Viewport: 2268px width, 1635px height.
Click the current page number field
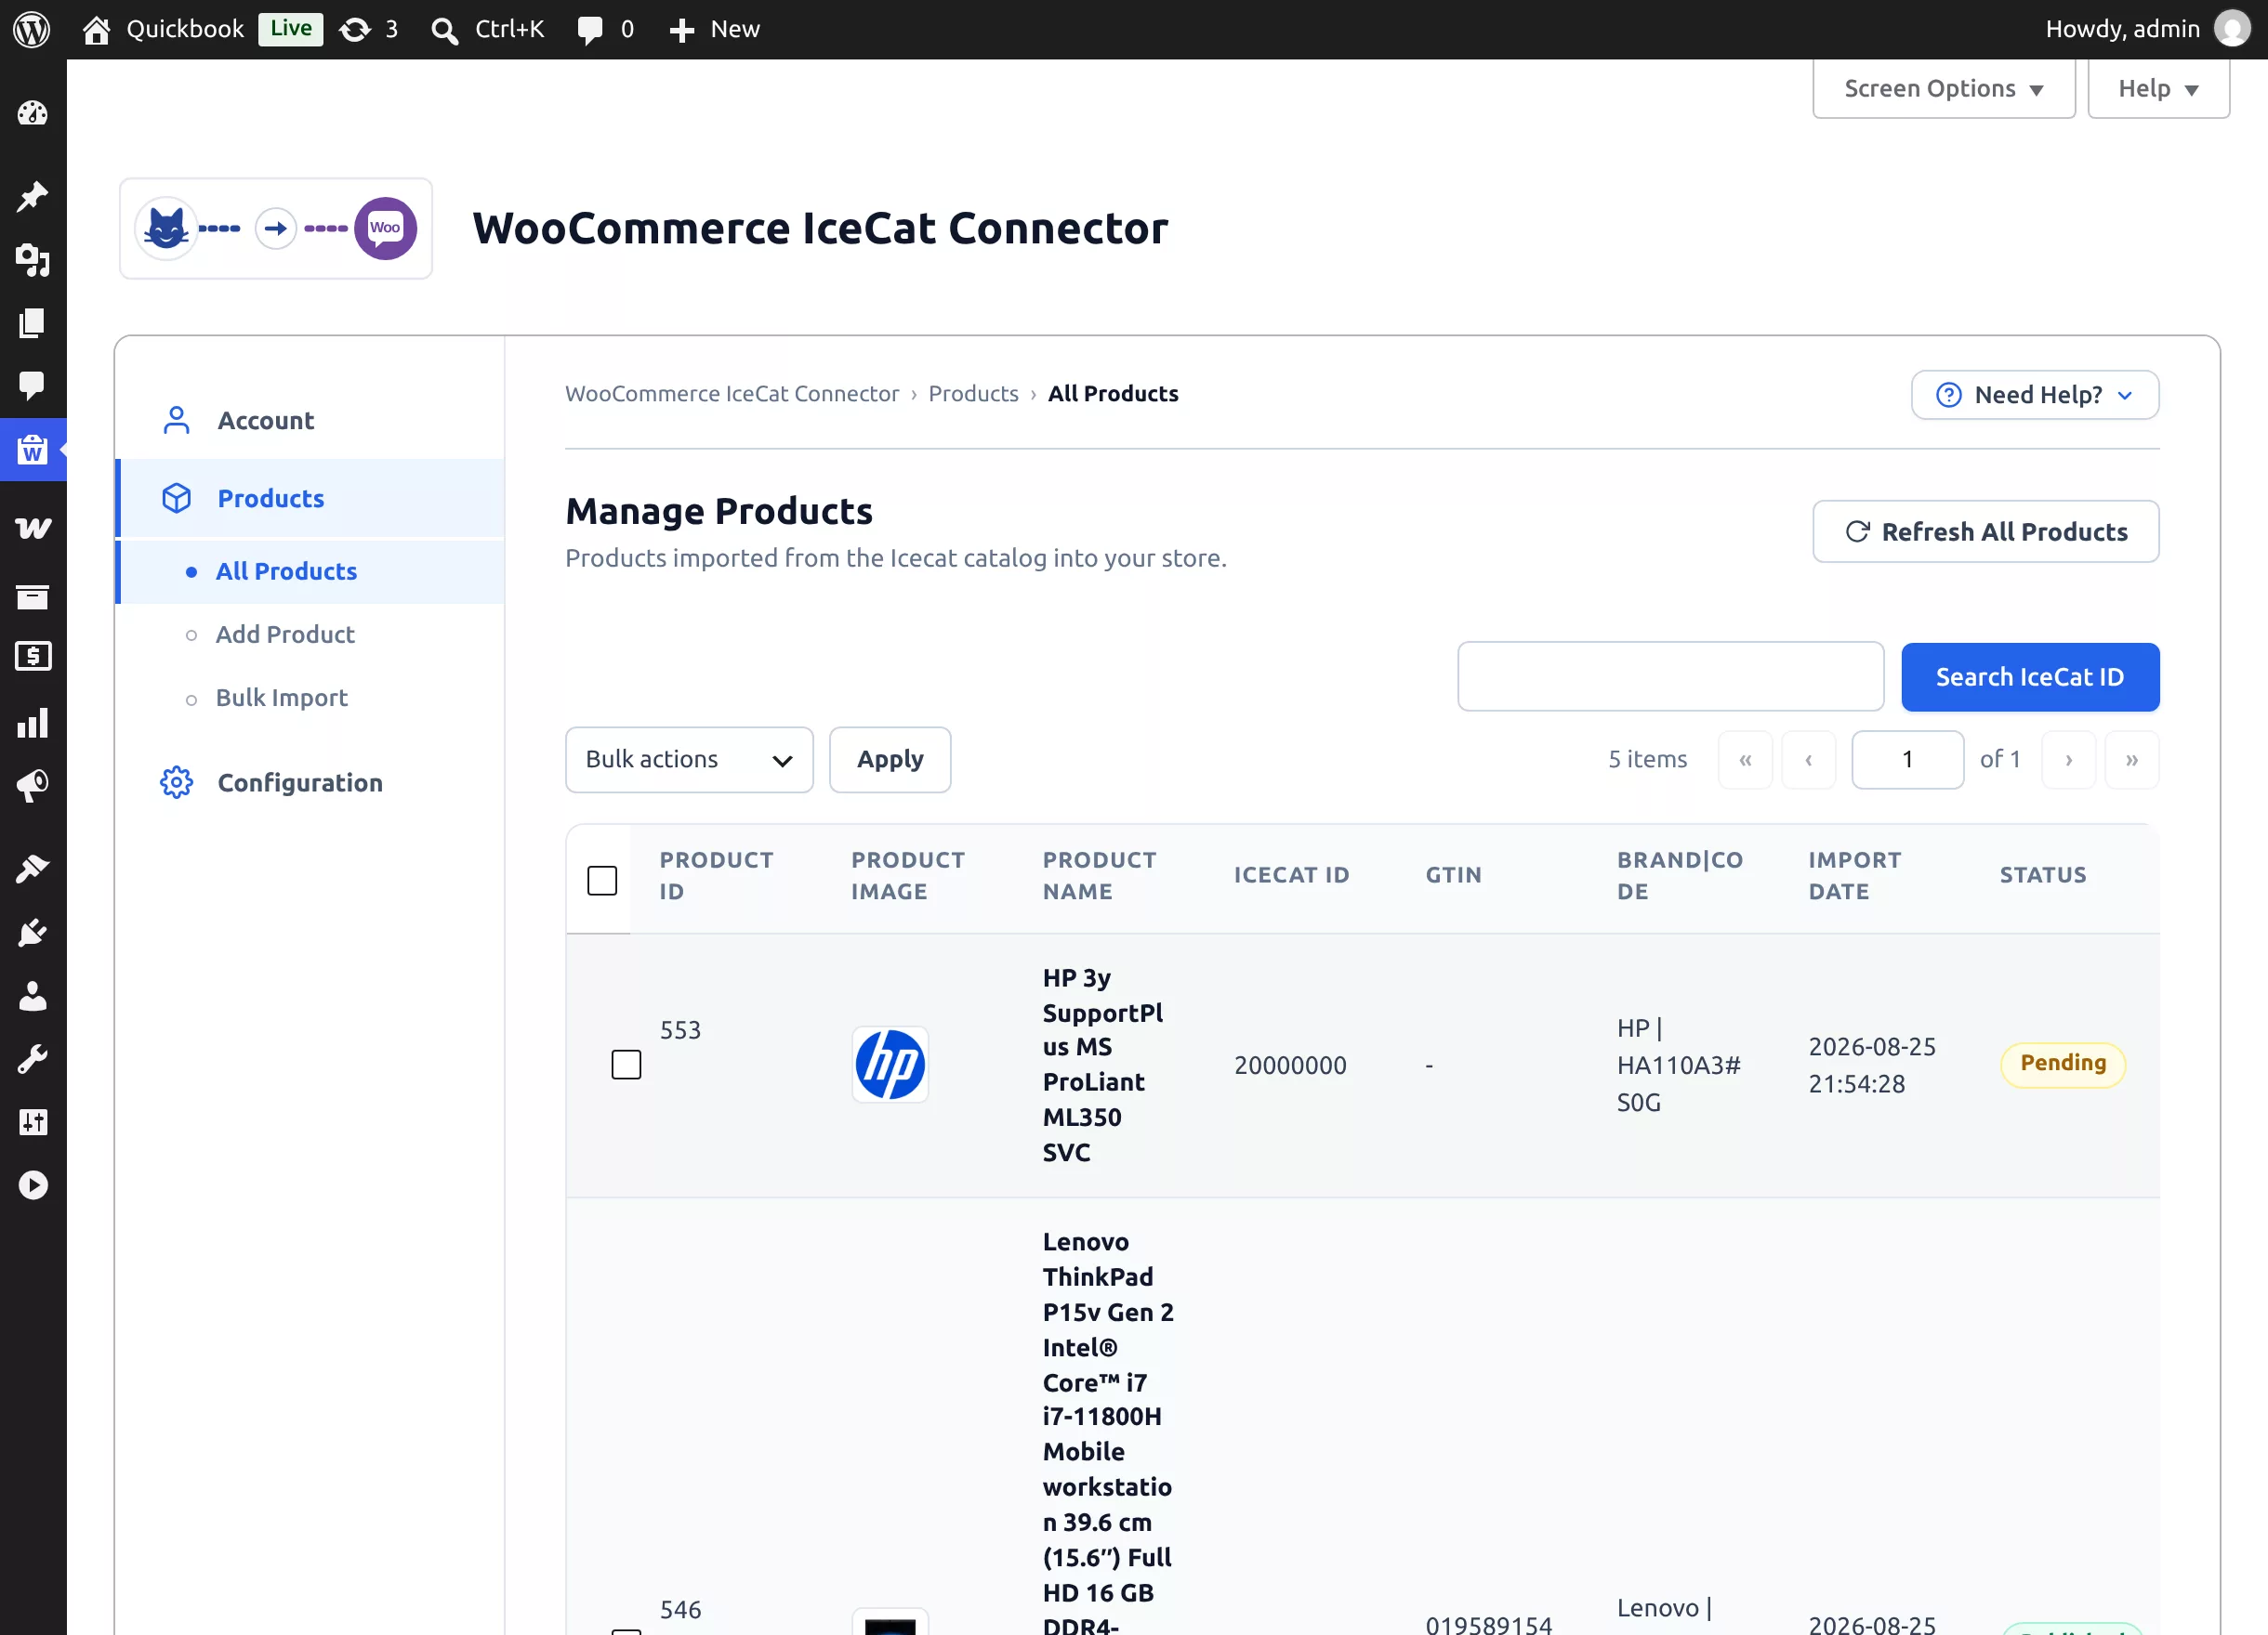point(1907,760)
